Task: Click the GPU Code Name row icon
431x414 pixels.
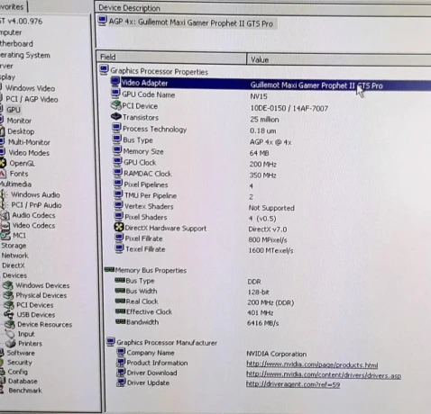Action: click(x=115, y=94)
